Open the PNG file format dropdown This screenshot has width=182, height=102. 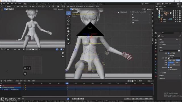tap(174, 58)
